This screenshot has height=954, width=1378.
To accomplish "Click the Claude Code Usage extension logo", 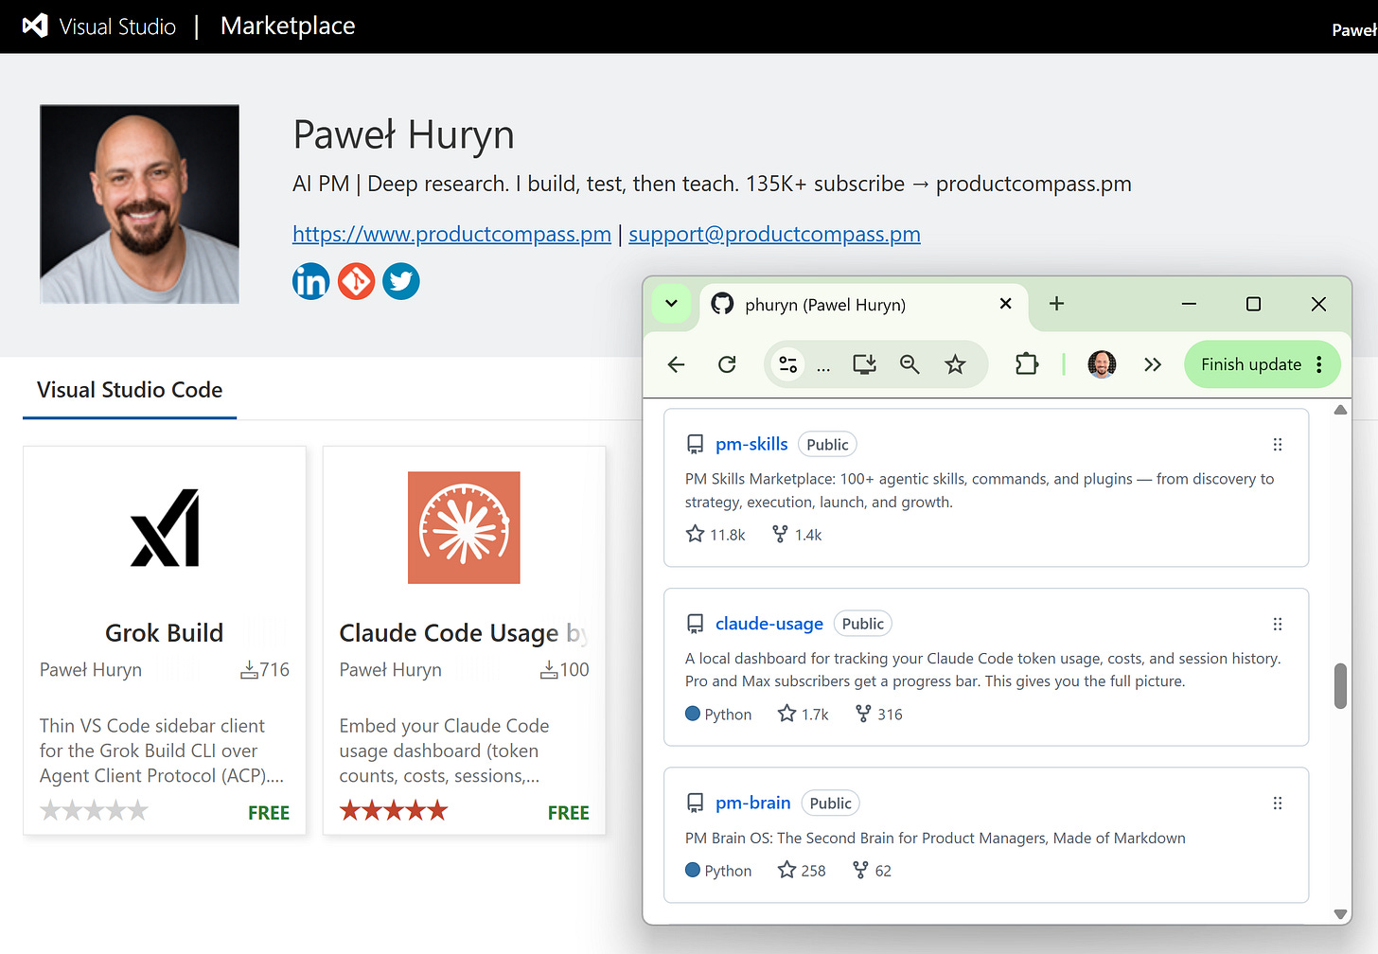I will (x=464, y=527).
